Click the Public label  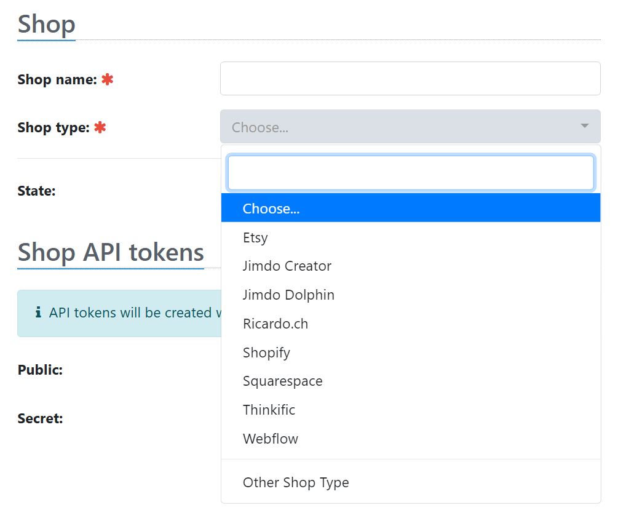(x=40, y=370)
